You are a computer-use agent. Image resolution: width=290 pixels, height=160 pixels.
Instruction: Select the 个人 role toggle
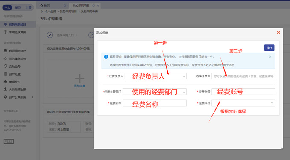coord(7,8)
